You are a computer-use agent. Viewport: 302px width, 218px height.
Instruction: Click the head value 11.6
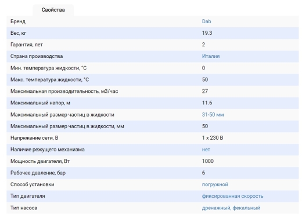(207, 103)
